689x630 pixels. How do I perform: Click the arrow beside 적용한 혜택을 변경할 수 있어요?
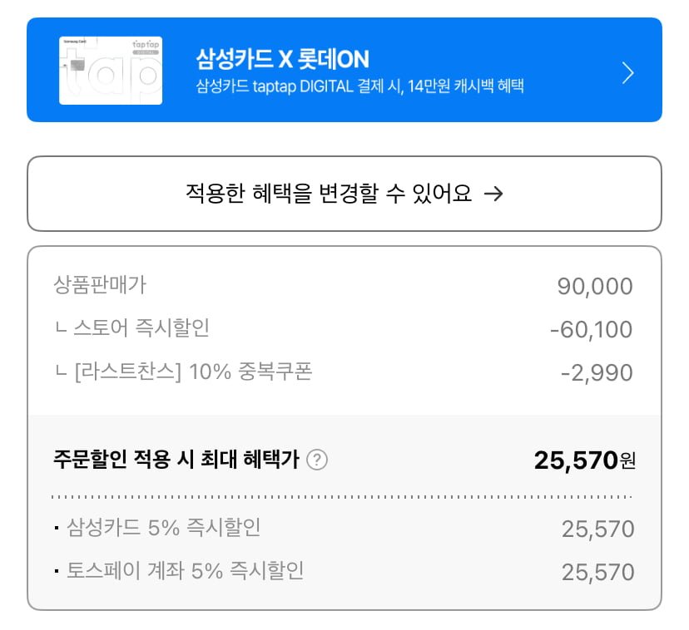(493, 194)
